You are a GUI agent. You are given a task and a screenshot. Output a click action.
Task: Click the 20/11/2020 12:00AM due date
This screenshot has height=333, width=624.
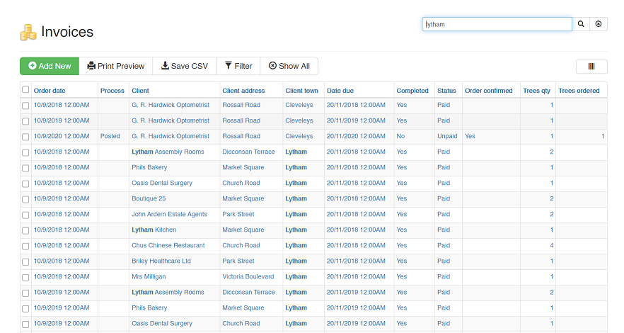pyautogui.click(x=356, y=136)
